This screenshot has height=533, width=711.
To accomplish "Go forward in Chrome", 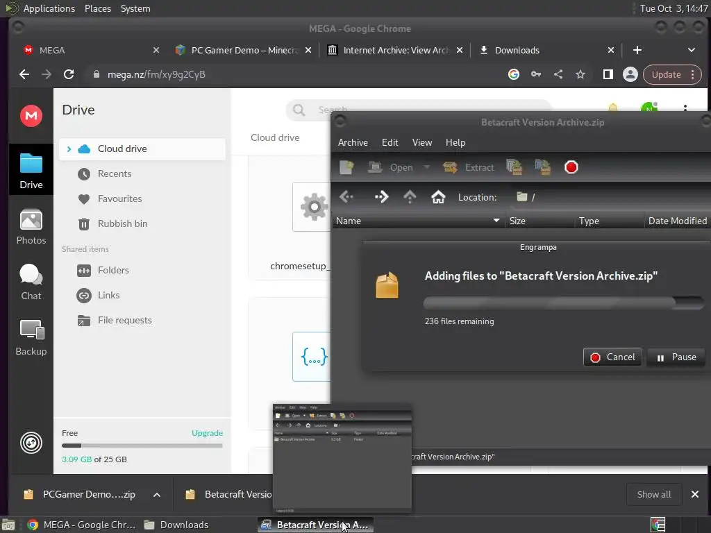I will pos(47,74).
